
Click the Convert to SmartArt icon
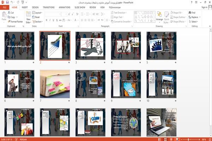tap(112, 22)
